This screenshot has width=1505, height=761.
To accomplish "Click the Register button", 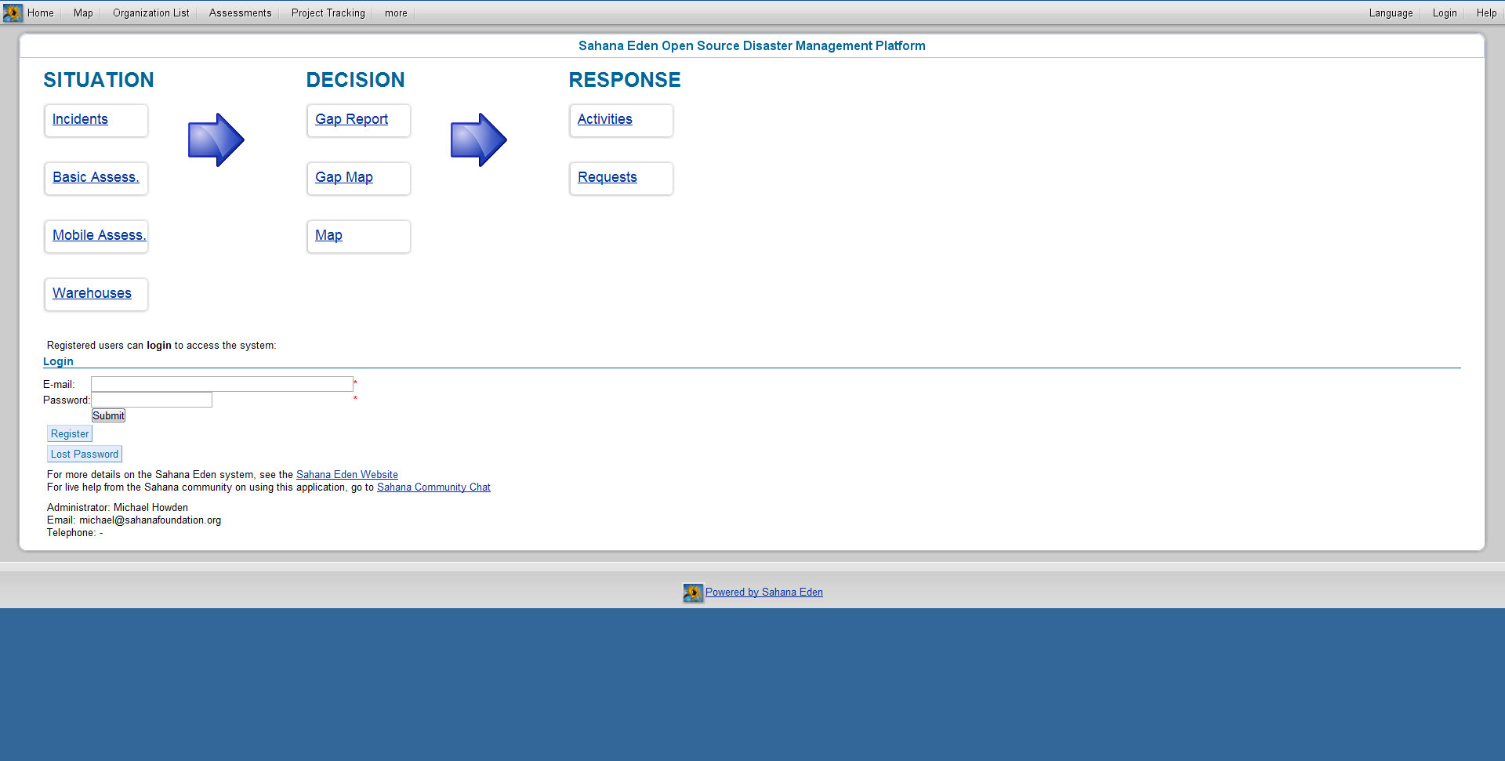I will pyautogui.click(x=70, y=433).
